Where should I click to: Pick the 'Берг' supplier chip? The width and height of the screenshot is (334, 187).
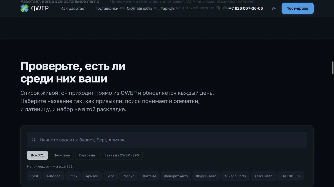[x=110, y=176]
